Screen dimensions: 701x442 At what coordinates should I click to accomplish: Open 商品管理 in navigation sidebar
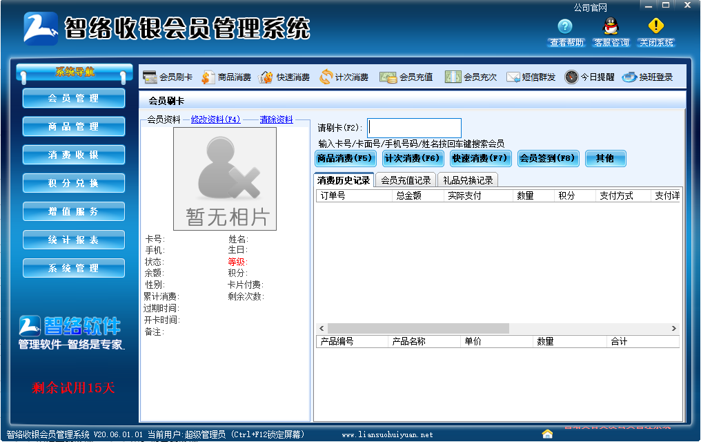(74, 126)
